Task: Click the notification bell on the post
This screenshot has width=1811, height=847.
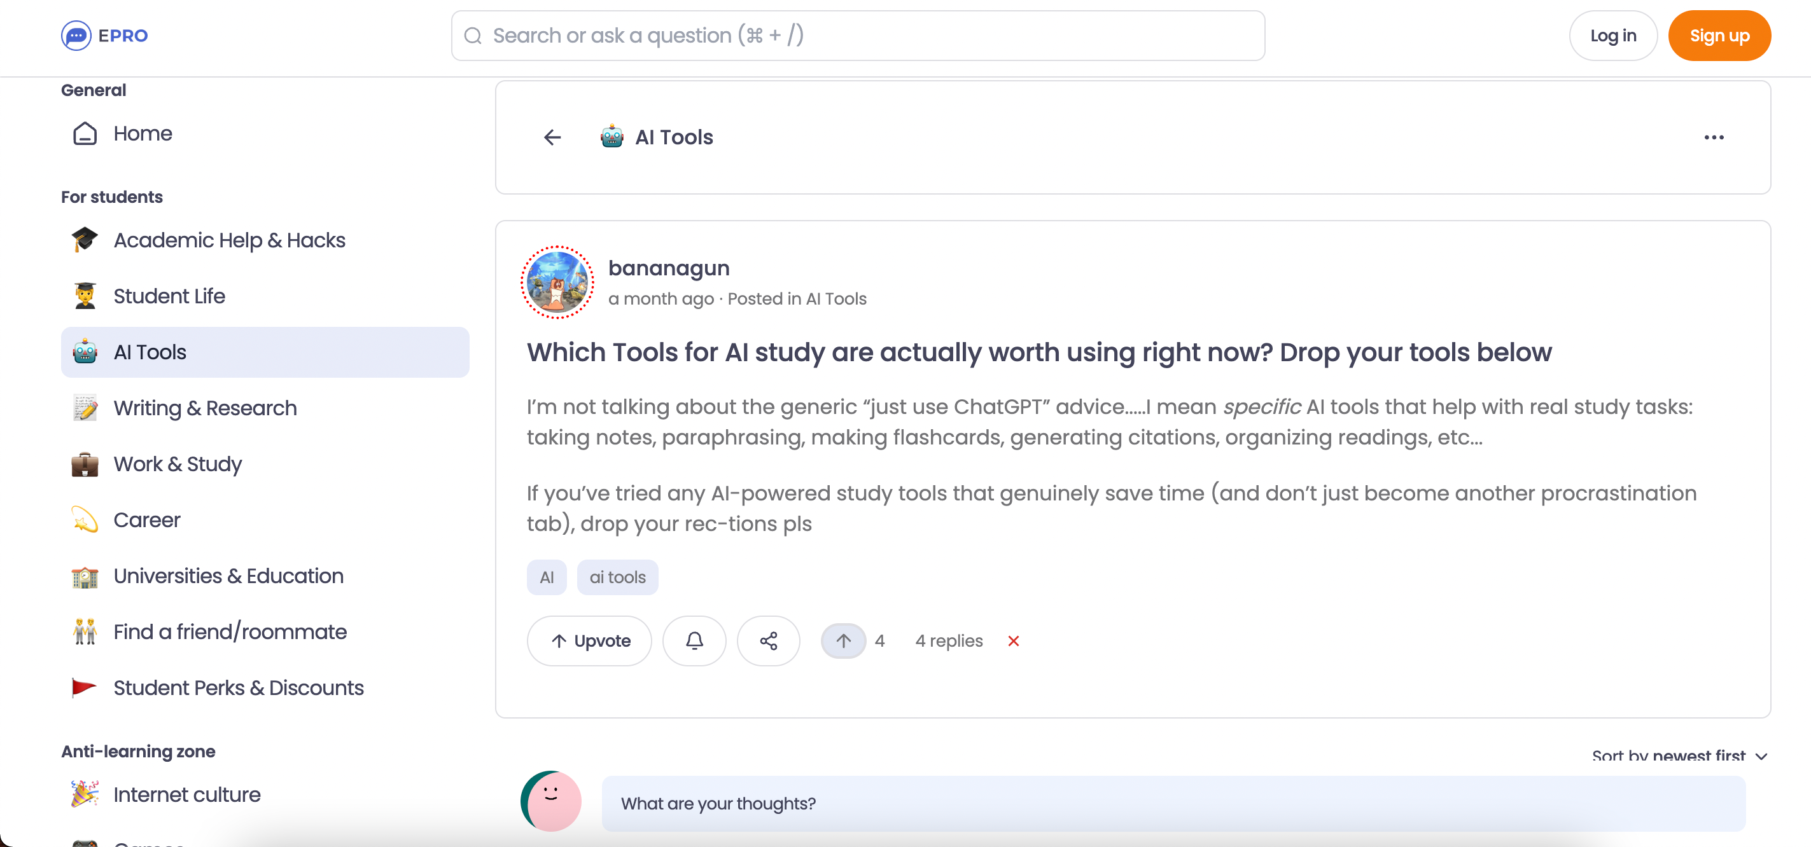Action: pyautogui.click(x=694, y=640)
